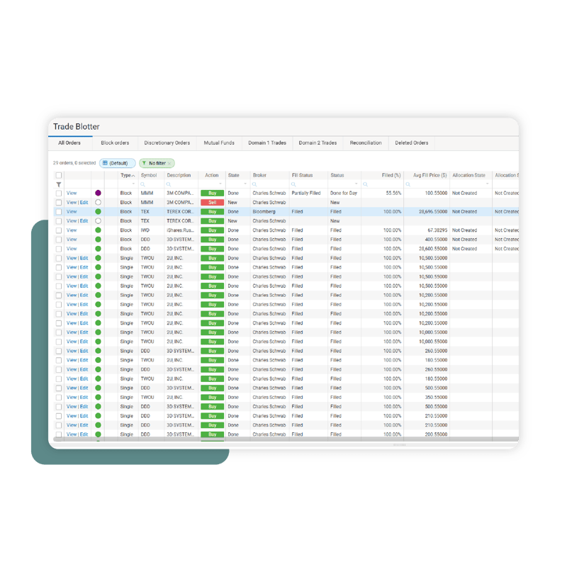
Task: Click the View link on the first MMM order
Action: click(x=71, y=193)
